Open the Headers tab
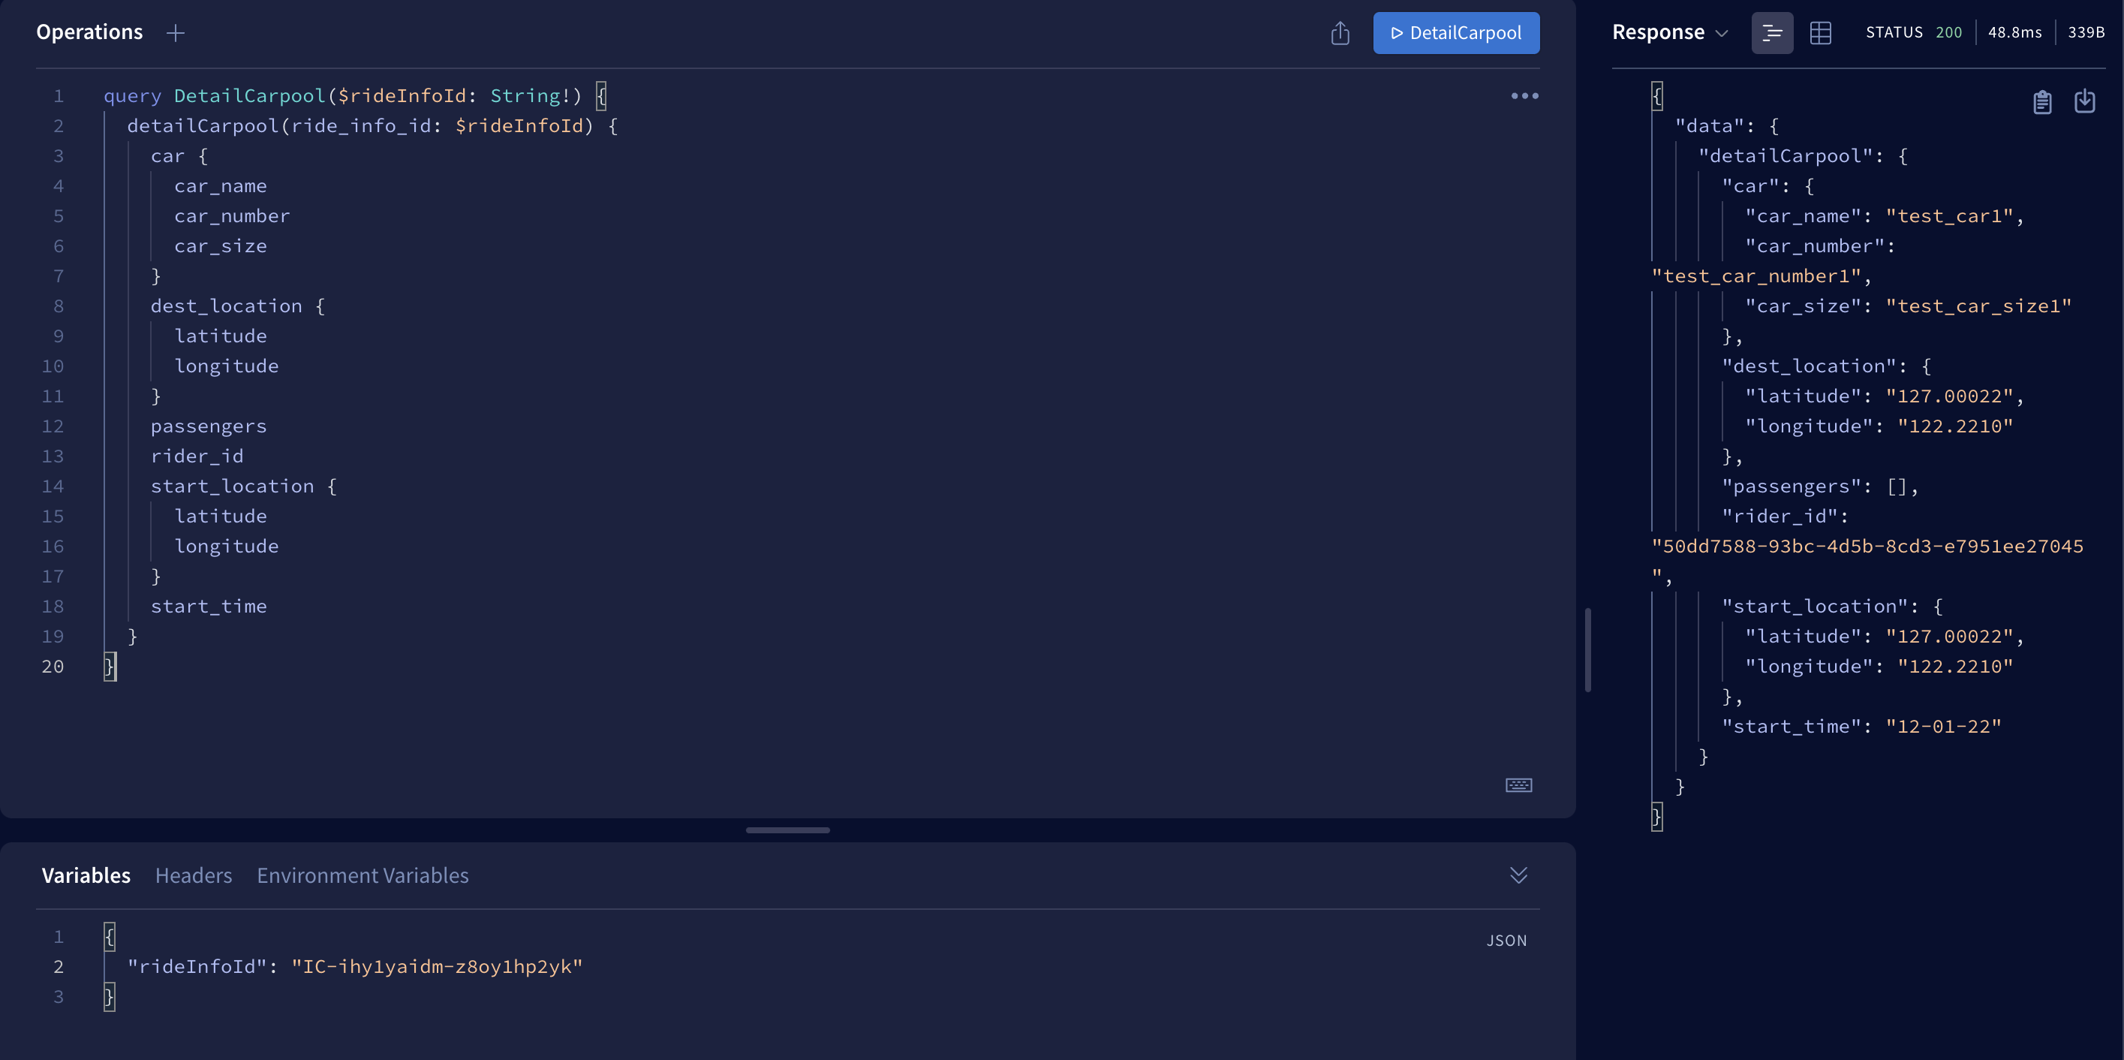Viewport: 2124px width, 1060px height. pyautogui.click(x=193, y=875)
